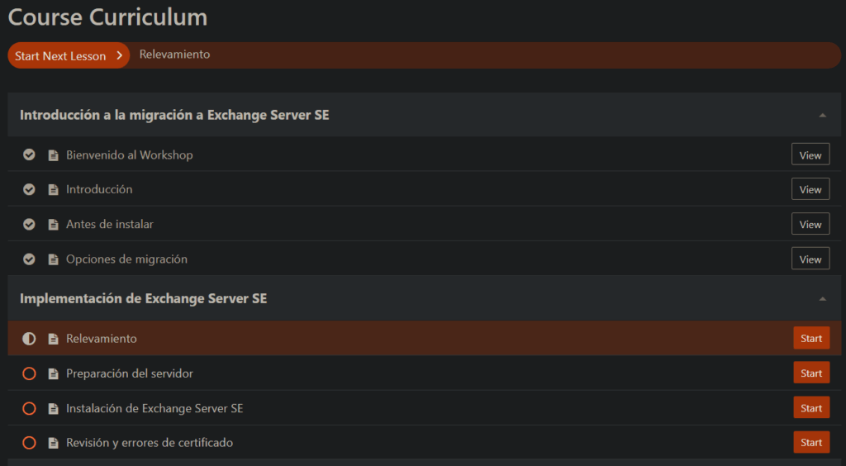Select the Relevamiento title in highlighted row

(x=102, y=339)
